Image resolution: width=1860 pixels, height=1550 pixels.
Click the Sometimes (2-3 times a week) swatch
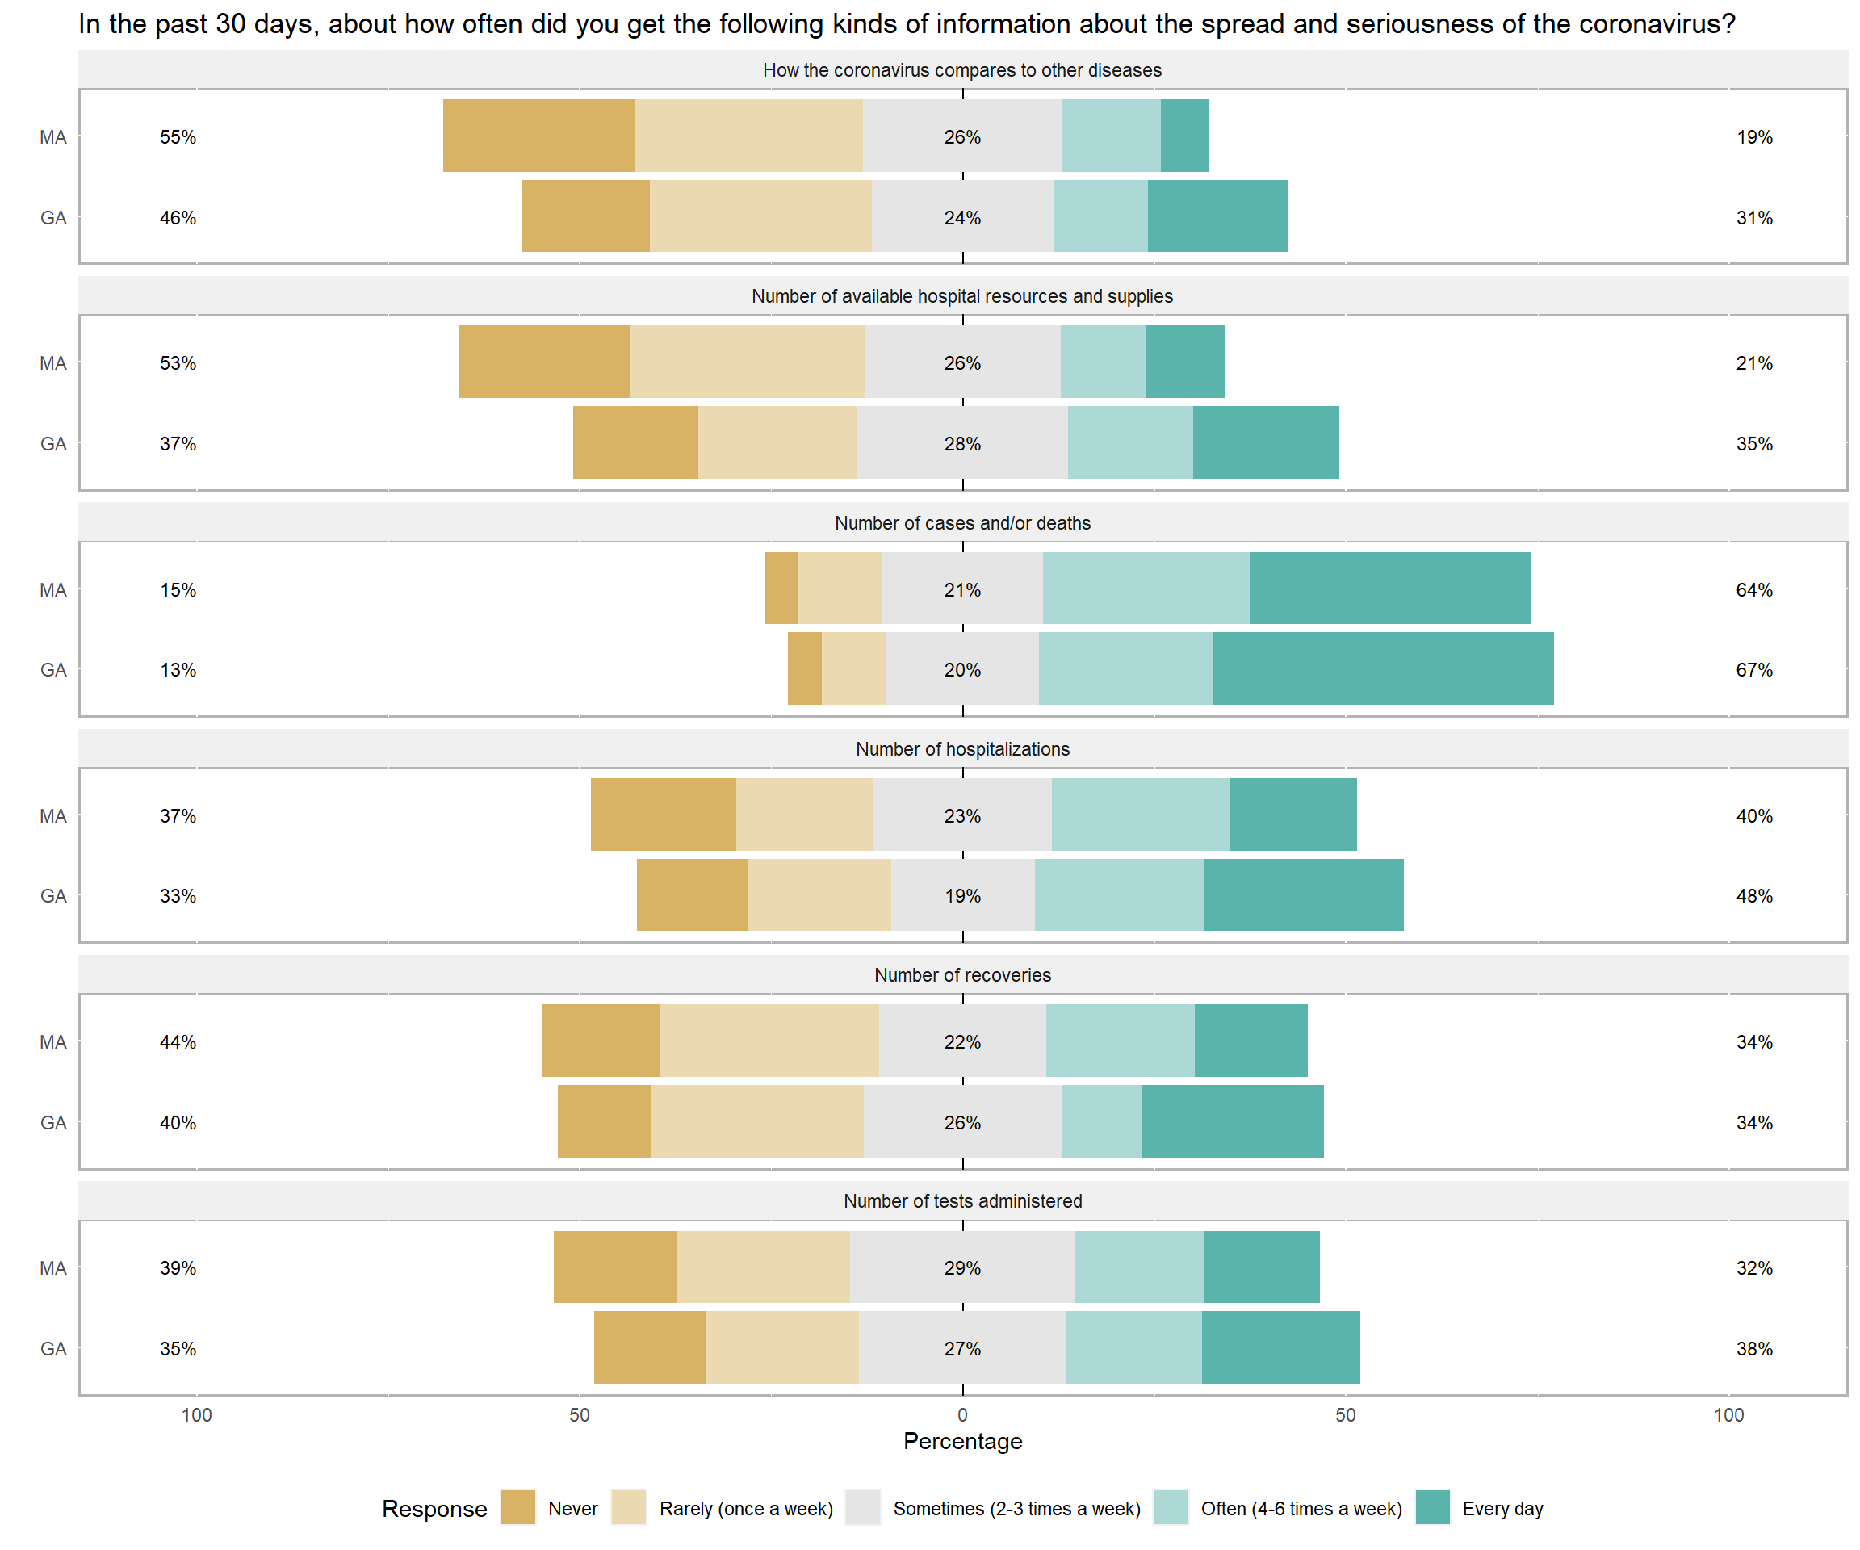tap(863, 1507)
